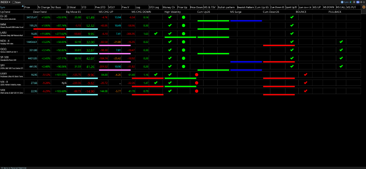This screenshot has height=169, width=366.
Task: Select the MS DOWN column header
Action: [x=329, y=7]
